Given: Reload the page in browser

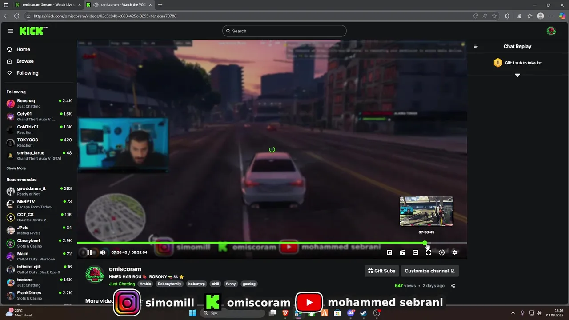Looking at the screenshot, I should pyautogui.click(x=16, y=16).
